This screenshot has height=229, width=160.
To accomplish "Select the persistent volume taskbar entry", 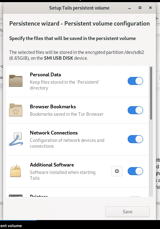I will tap(11, 226).
